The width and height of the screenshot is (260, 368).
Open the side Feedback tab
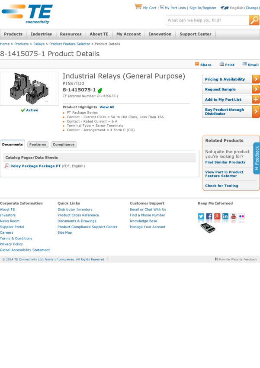[257, 158]
